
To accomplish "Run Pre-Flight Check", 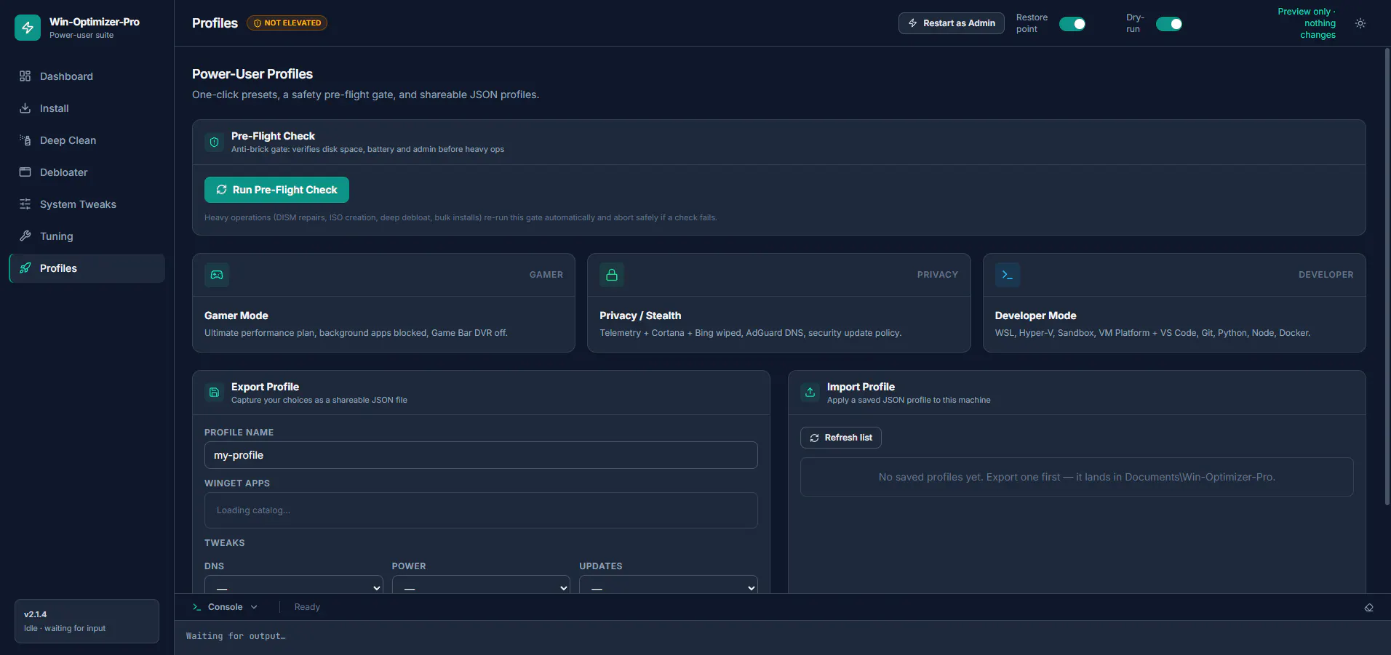I will pyautogui.click(x=276, y=190).
